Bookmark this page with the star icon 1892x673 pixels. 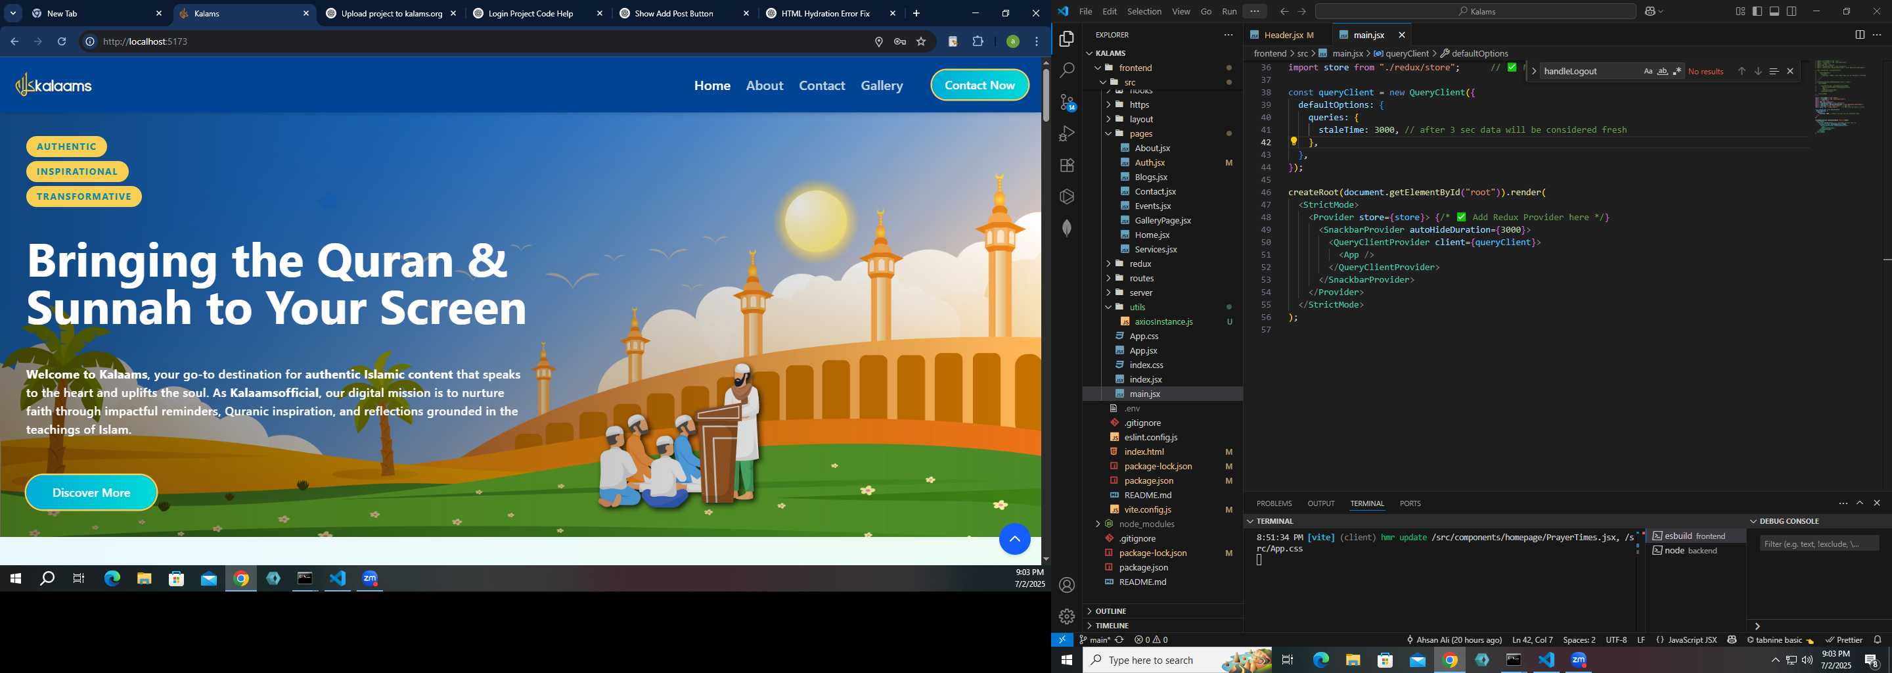(x=921, y=42)
